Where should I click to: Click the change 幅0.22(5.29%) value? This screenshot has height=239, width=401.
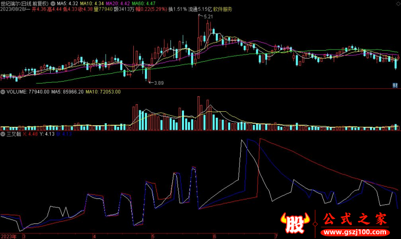pos(151,10)
